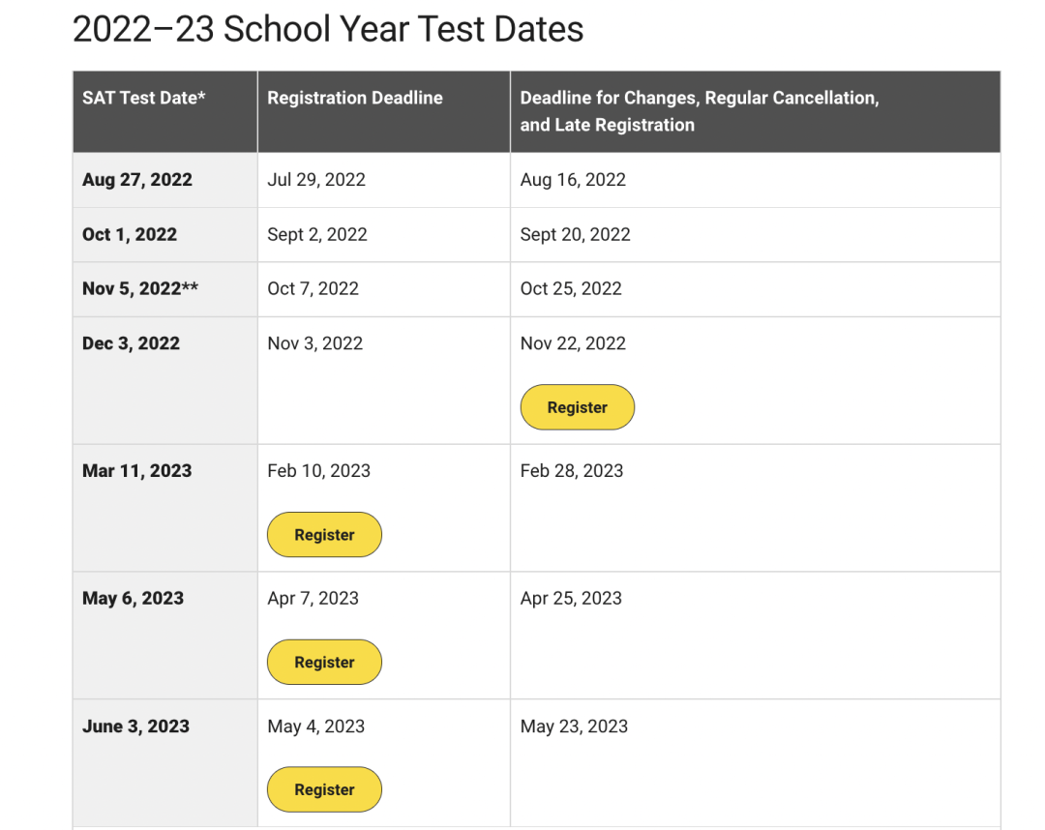Click Register button for June 3, 2023 test

324,789
